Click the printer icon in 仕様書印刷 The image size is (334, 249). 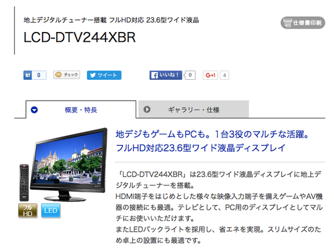(287, 23)
